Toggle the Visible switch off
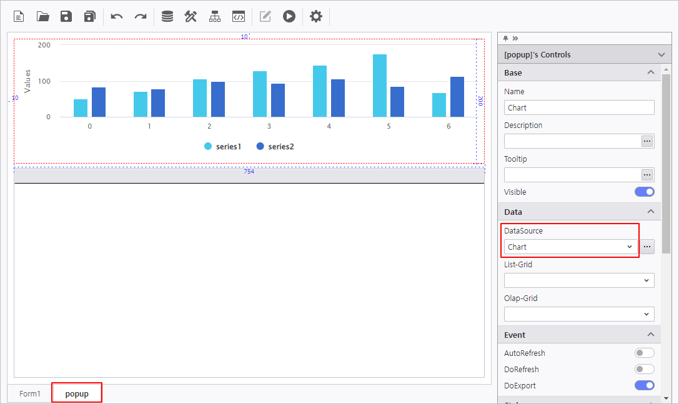This screenshot has height=404, width=679. pyautogui.click(x=644, y=192)
